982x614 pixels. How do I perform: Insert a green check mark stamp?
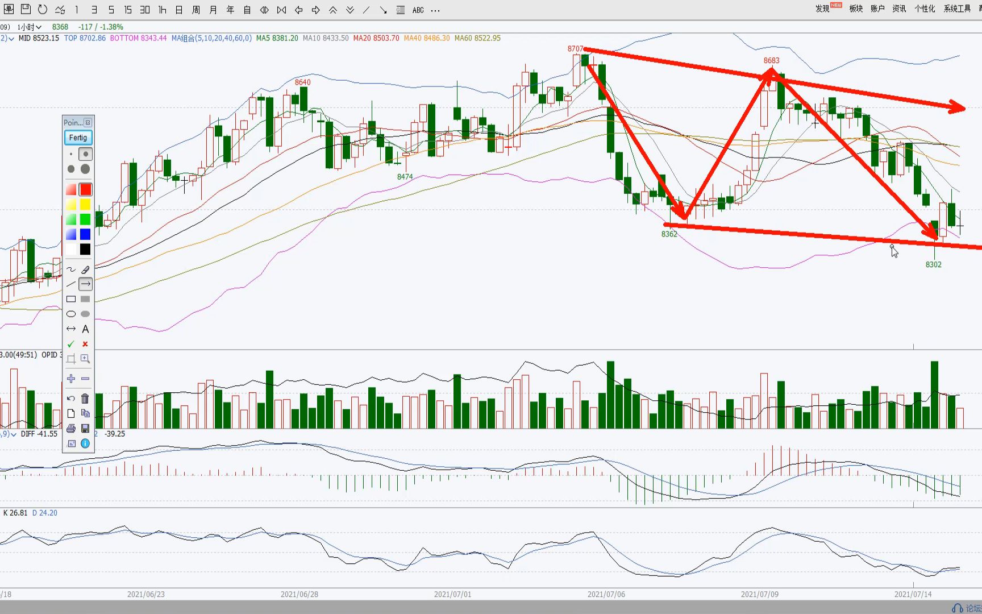tap(71, 344)
